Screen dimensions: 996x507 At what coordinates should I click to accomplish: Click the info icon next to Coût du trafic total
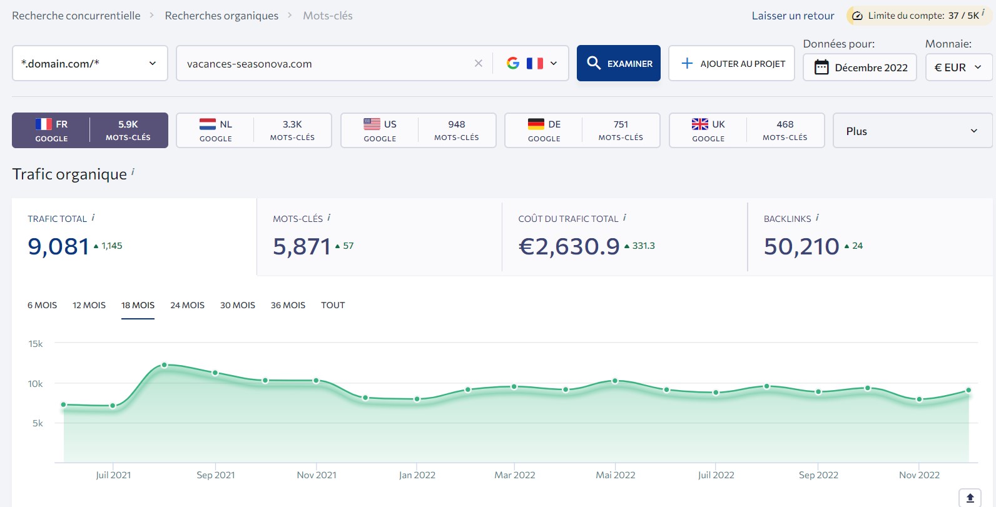(624, 218)
